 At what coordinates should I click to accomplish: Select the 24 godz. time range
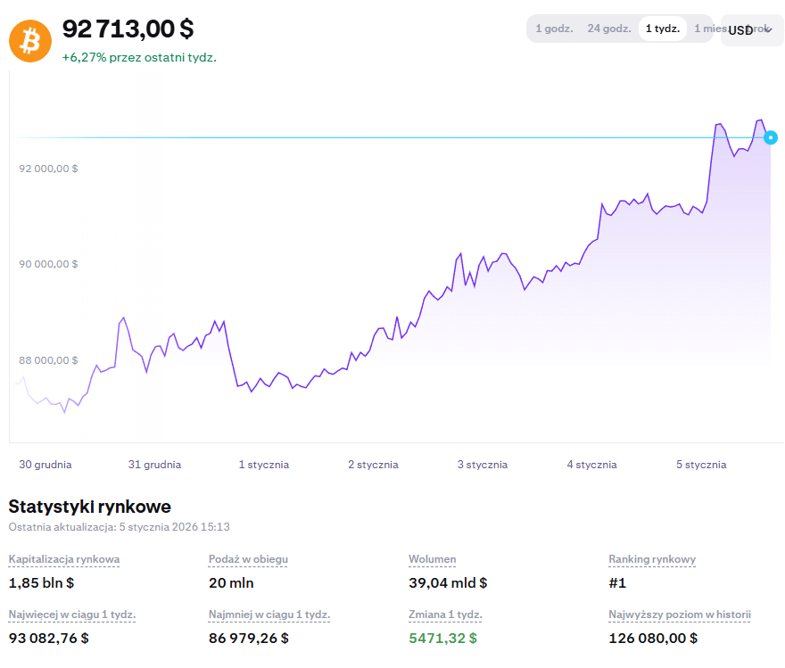click(x=608, y=29)
